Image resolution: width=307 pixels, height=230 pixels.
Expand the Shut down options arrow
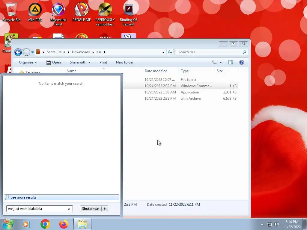tap(105, 209)
